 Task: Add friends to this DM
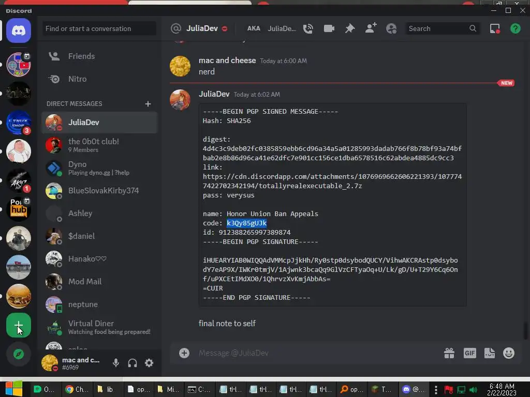[x=371, y=28]
